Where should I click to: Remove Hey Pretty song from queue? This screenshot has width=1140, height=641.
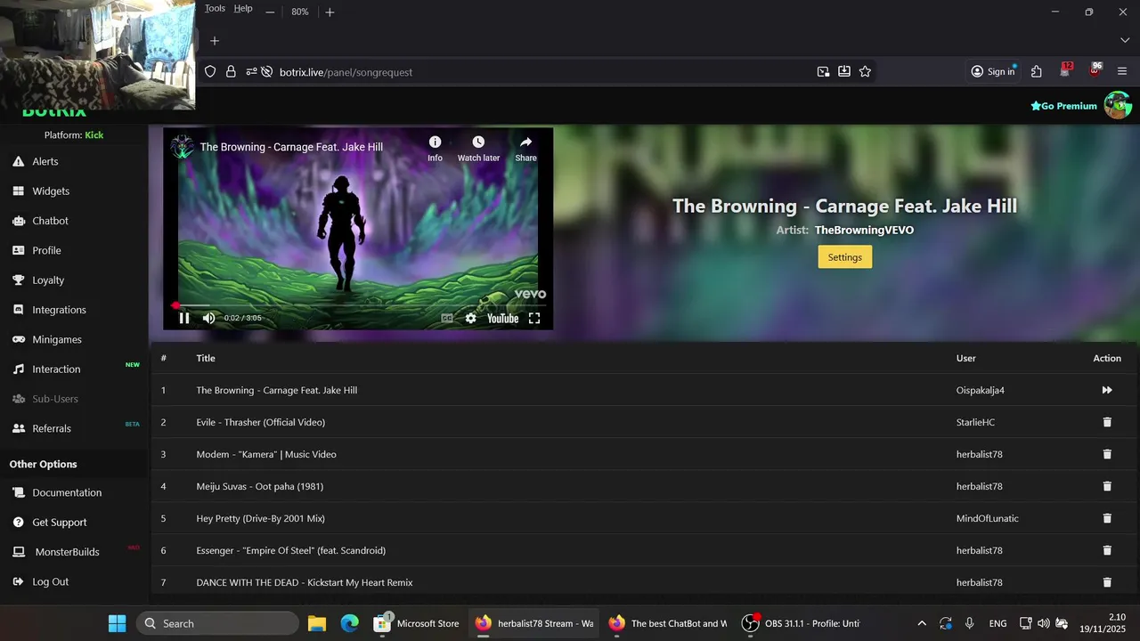(1107, 518)
